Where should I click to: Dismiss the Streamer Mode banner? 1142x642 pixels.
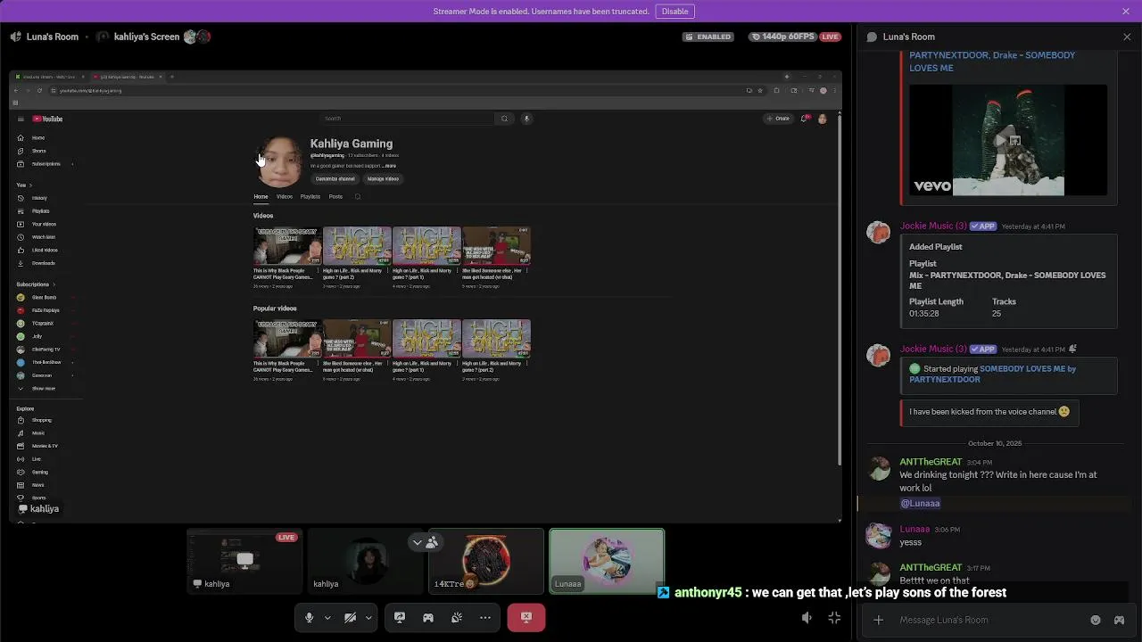(x=1126, y=12)
